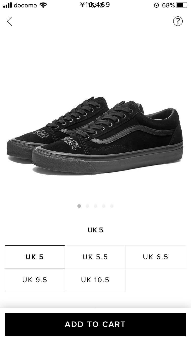Tap the back arrow icon
The image size is (191, 341).
(9, 21)
